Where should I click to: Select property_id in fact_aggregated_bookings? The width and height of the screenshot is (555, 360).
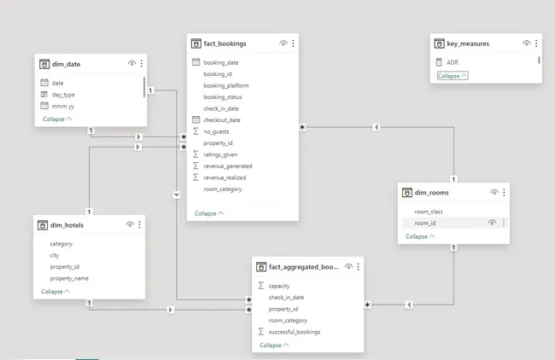(x=283, y=309)
